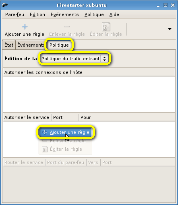Open the Édition menu

pos(37,14)
